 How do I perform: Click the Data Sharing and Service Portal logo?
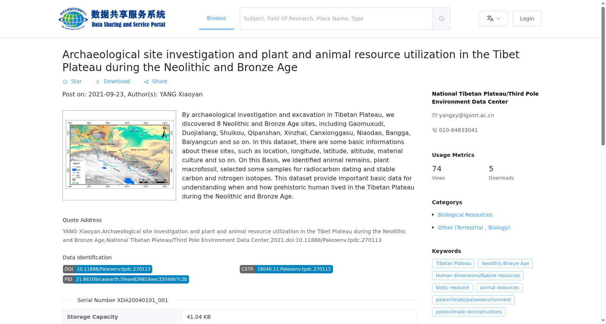pos(112,19)
